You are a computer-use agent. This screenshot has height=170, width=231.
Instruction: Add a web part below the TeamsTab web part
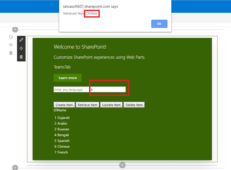point(122,165)
